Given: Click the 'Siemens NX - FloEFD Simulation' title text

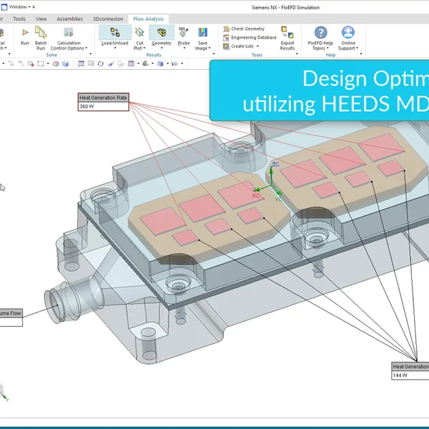Looking at the screenshot, I should (x=285, y=7).
